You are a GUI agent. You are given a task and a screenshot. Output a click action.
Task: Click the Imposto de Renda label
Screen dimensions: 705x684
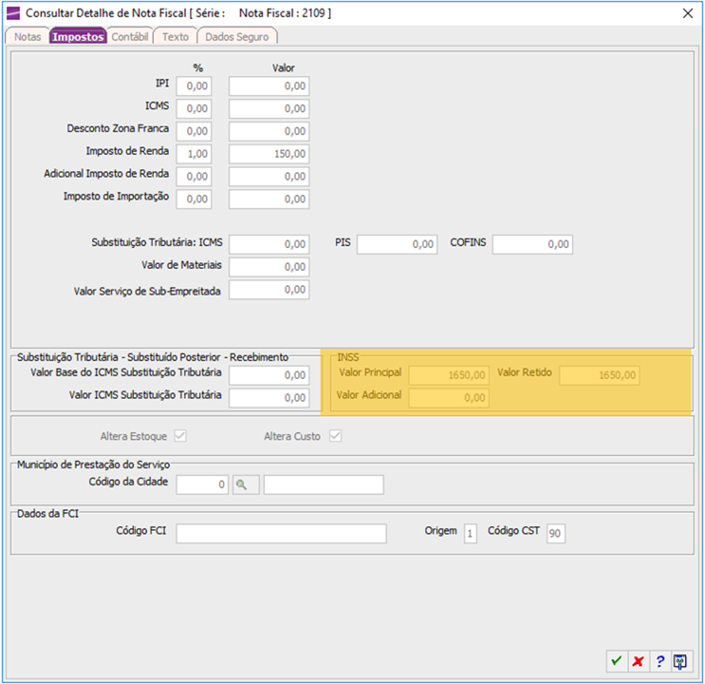127,151
